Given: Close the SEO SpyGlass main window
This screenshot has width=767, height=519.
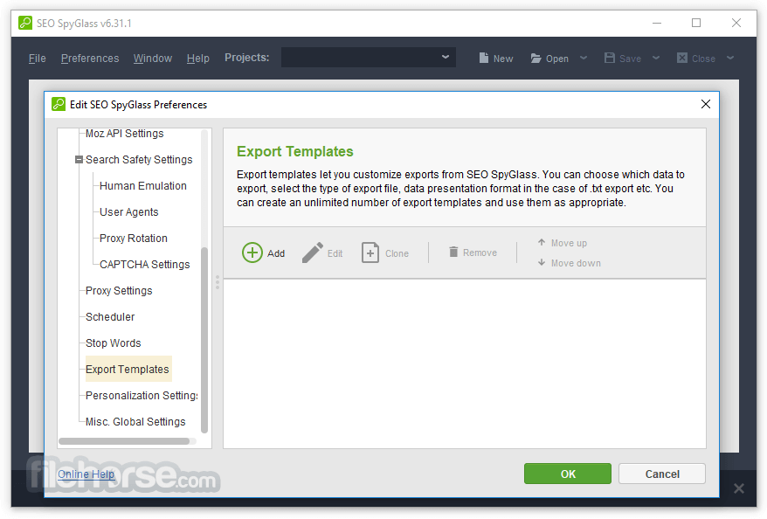Looking at the screenshot, I should (736, 23).
